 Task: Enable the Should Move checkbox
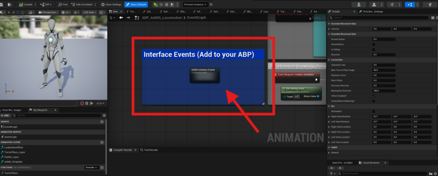coord(373,44)
